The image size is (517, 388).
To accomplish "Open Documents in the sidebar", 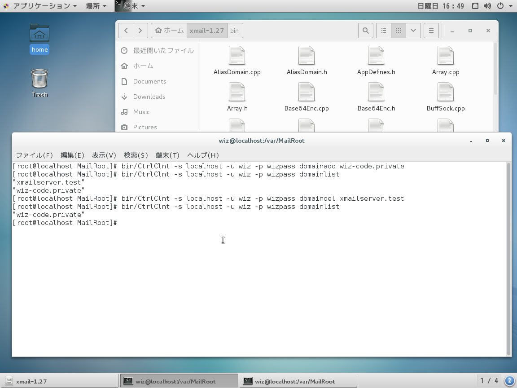I will (158, 81).
